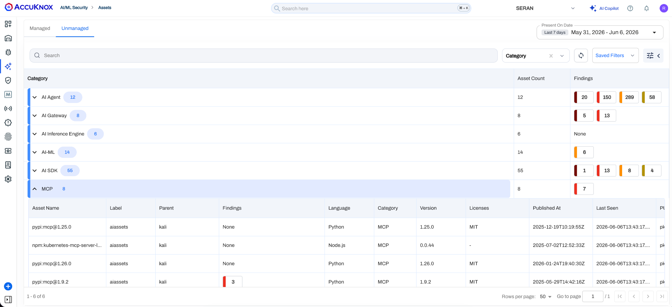Open the Settings gear icon in sidebar

[x=8, y=179]
